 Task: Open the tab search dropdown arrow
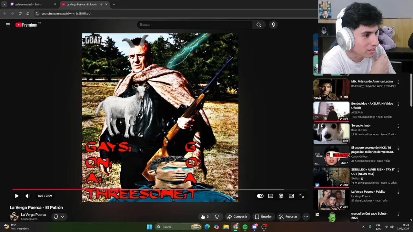(x=4, y=5)
